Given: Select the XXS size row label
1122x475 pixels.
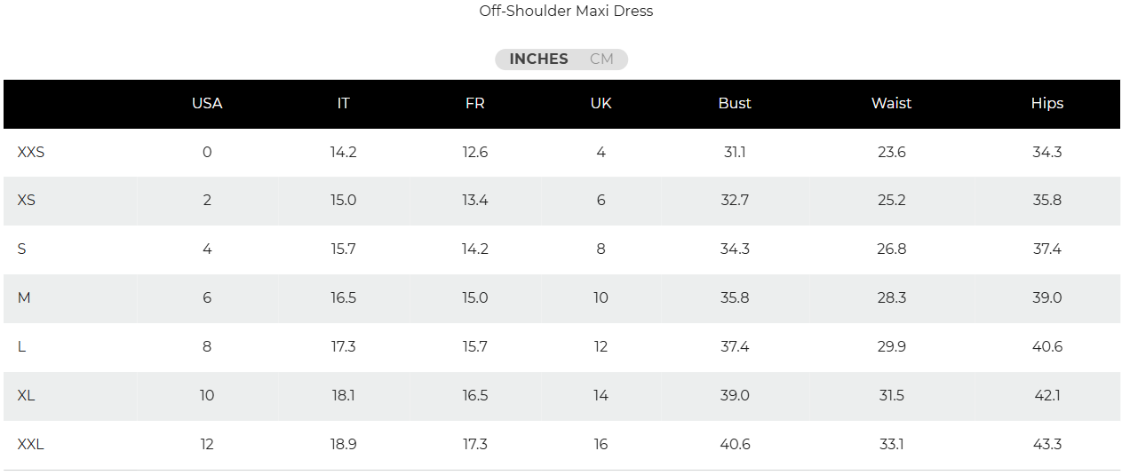Looking at the screenshot, I should 31,153.
